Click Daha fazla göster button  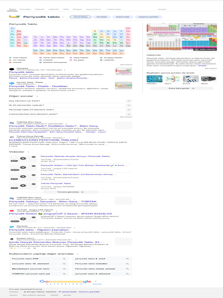[x=181, y=88]
